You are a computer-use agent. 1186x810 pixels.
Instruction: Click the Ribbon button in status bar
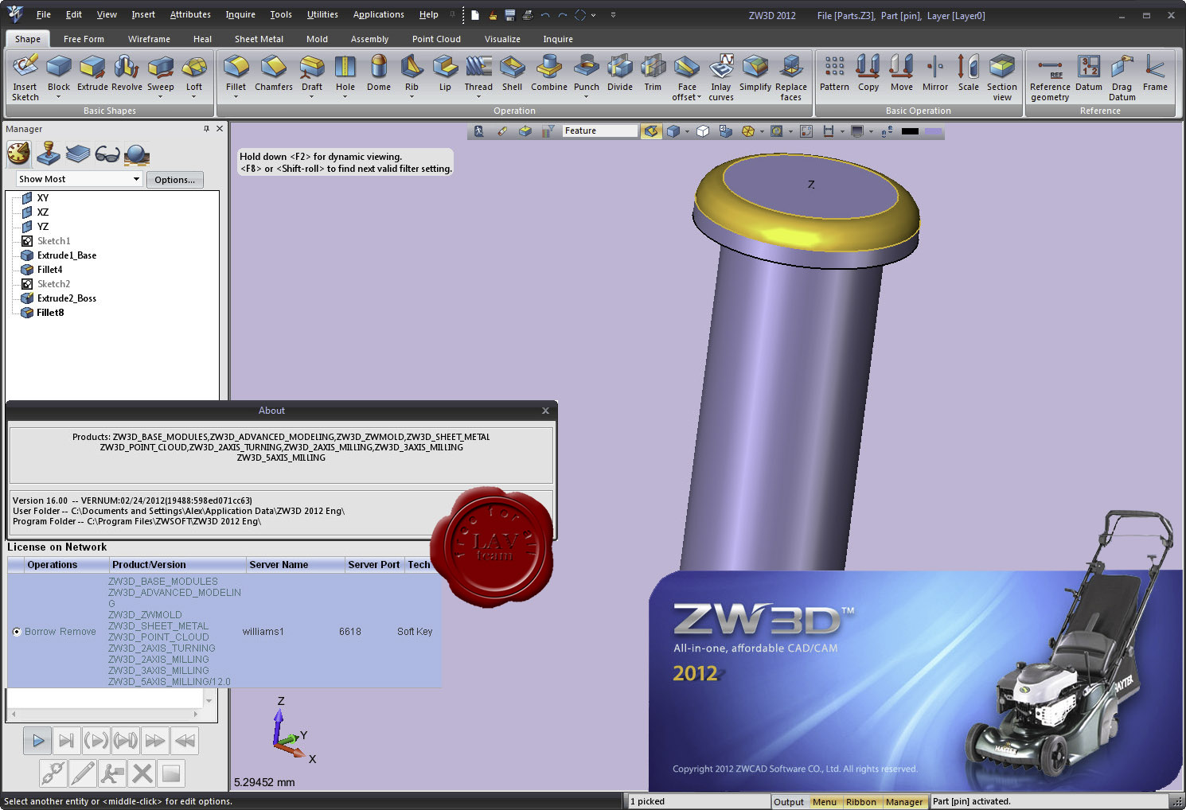tap(861, 801)
